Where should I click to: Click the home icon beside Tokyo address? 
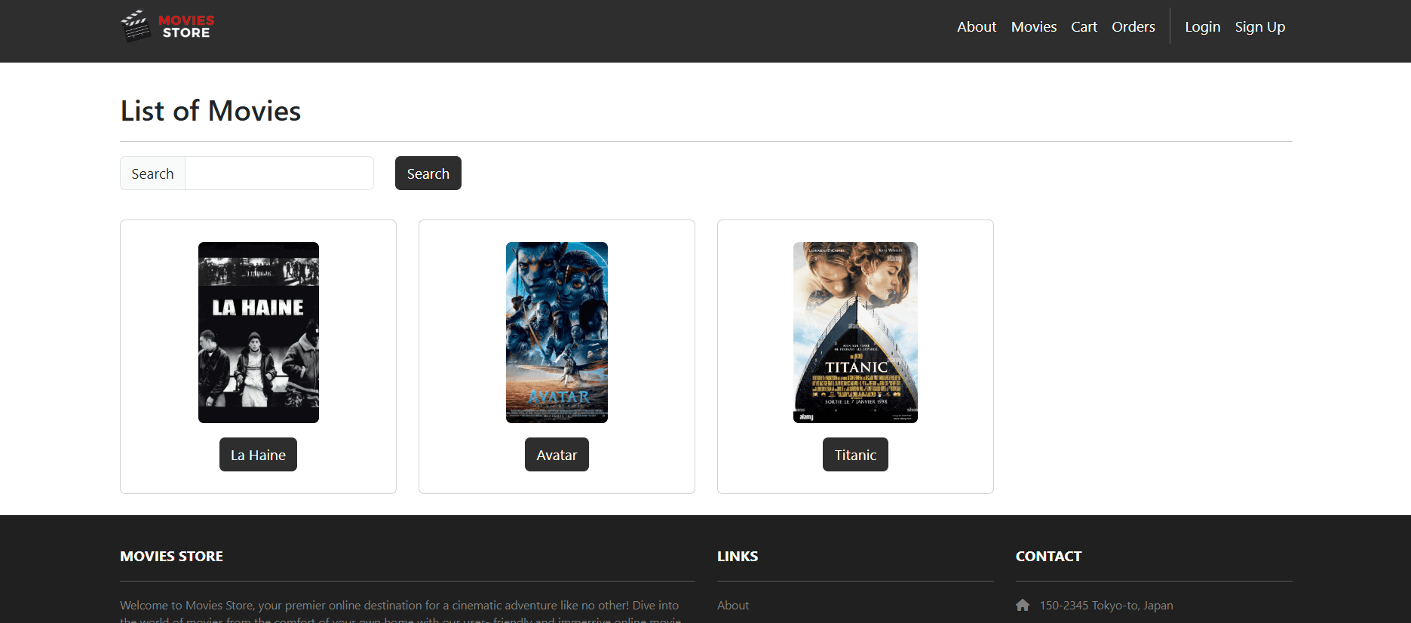tap(1023, 605)
